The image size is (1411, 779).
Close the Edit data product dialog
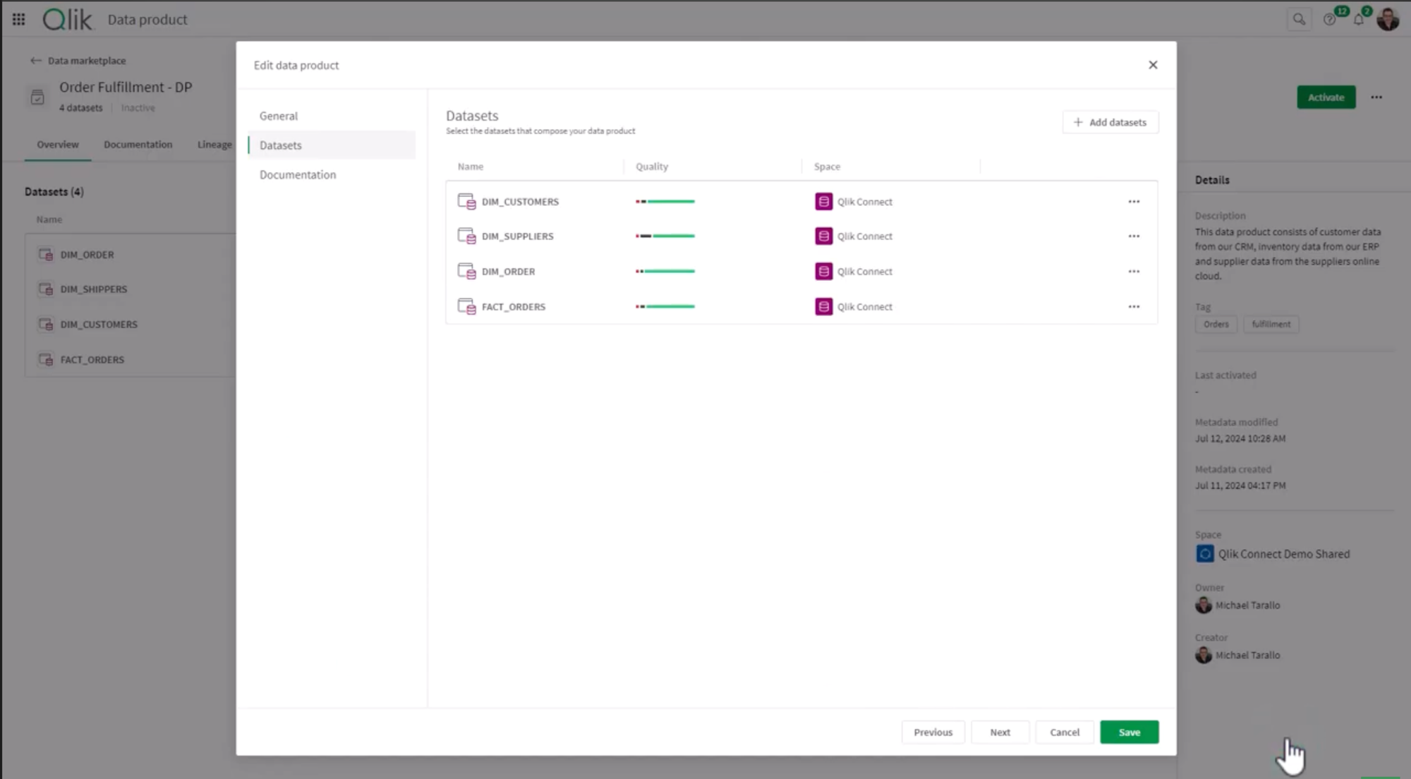click(1153, 65)
